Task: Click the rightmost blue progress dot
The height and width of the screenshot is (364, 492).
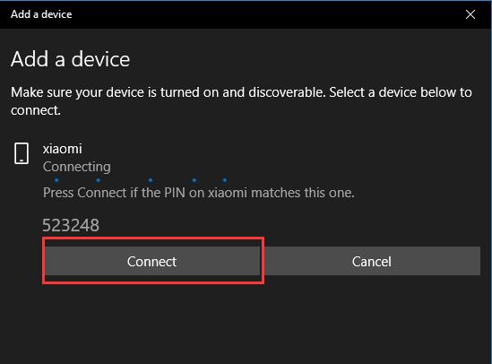Action: click(225, 180)
